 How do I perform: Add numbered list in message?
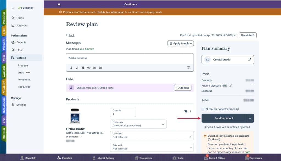[x=100, y=68]
